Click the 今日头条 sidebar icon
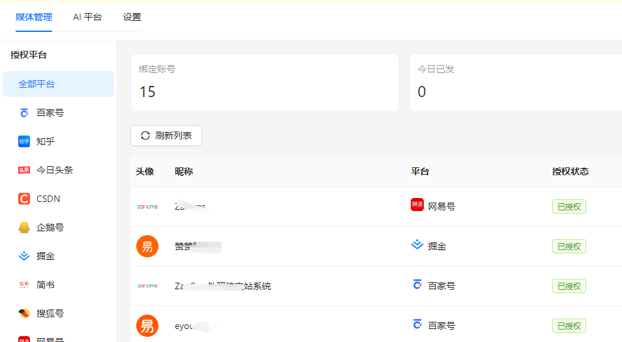 click(24, 170)
